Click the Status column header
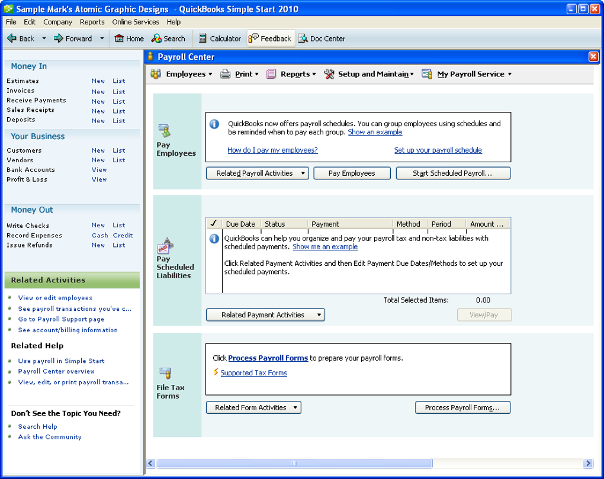The width and height of the screenshot is (604, 479). click(x=284, y=224)
